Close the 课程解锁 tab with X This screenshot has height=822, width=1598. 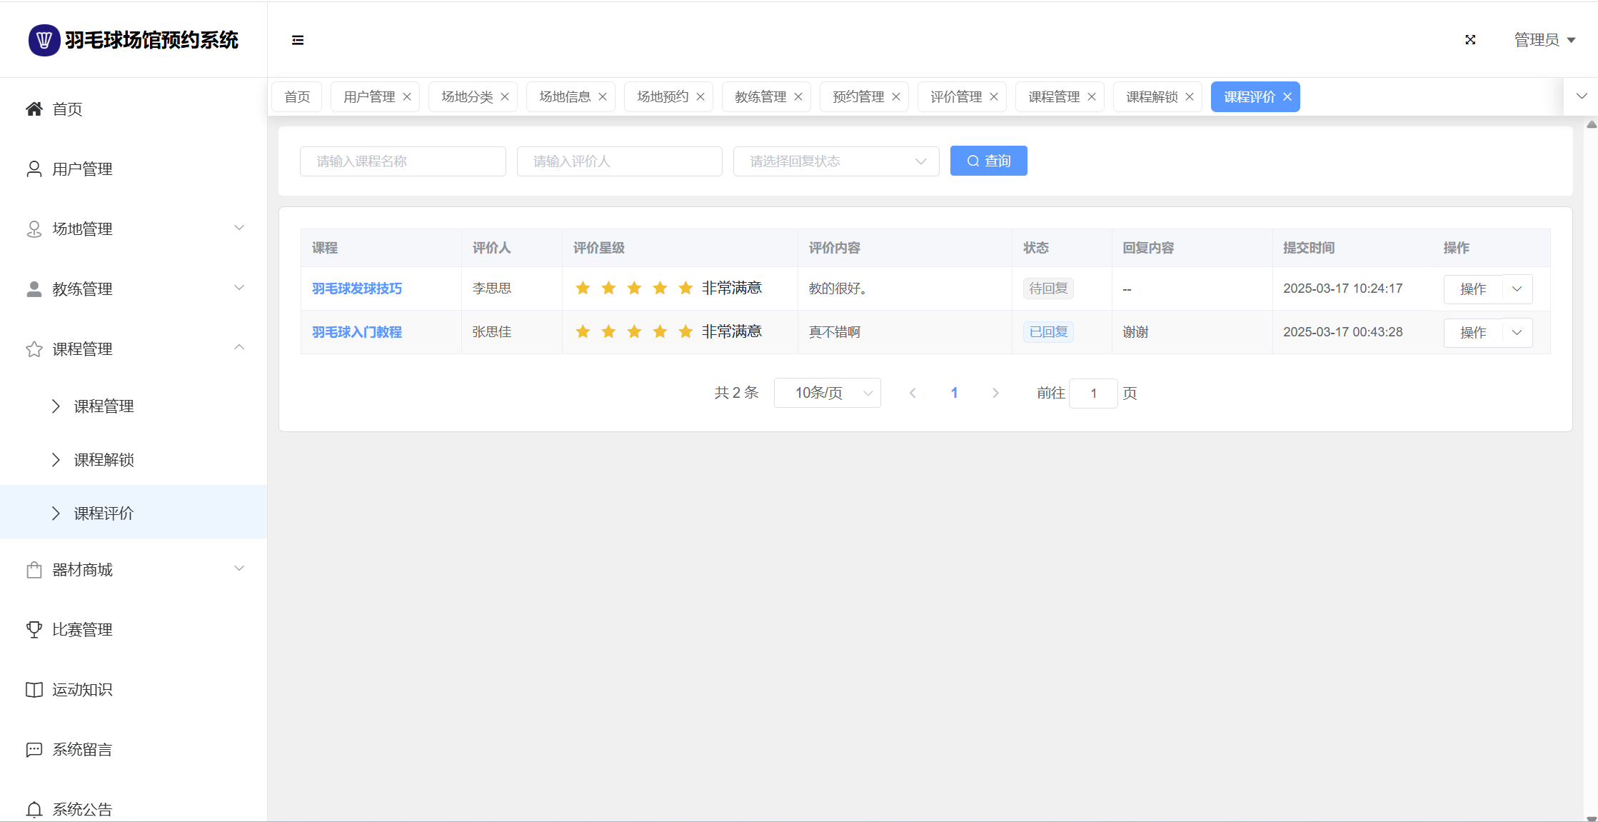(1190, 97)
